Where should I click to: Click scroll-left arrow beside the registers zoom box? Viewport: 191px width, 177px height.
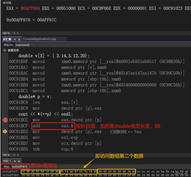tap(18, 33)
